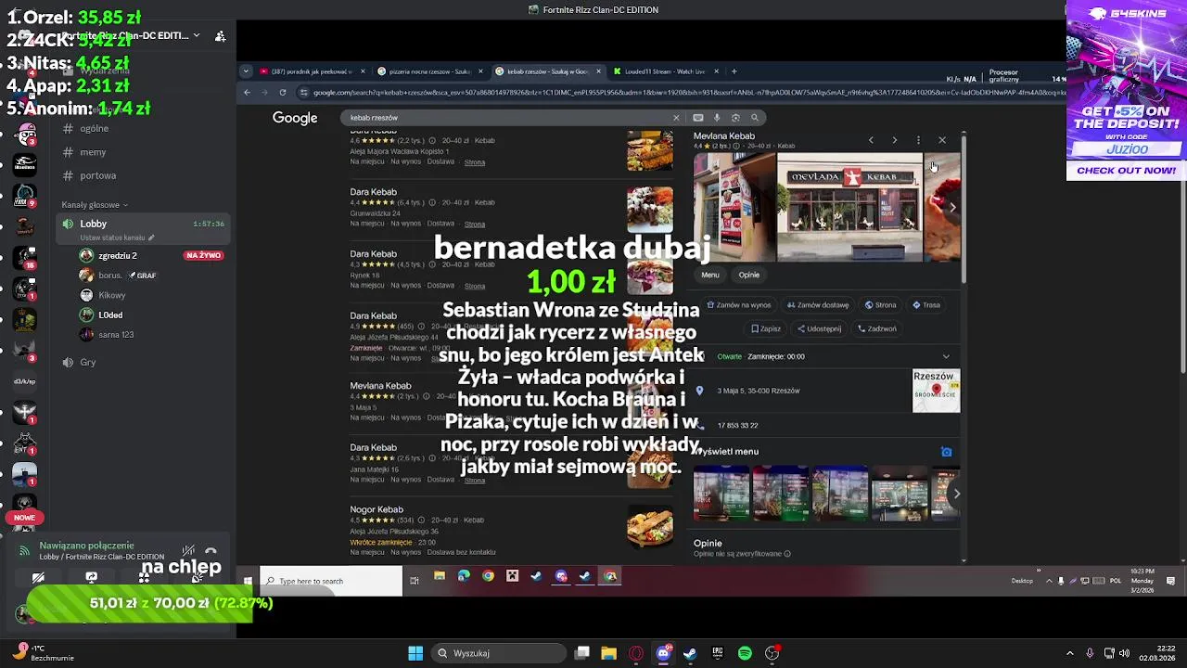Clear the Google search box text
The height and width of the screenshot is (668, 1187).
676,118
